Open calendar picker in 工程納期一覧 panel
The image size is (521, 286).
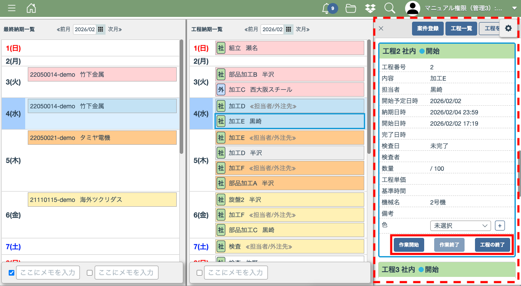point(288,29)
